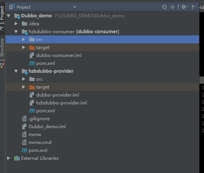
Task: Click the orange consumer target folder icon
Action: pyautogui.click(x=32, y=47)
